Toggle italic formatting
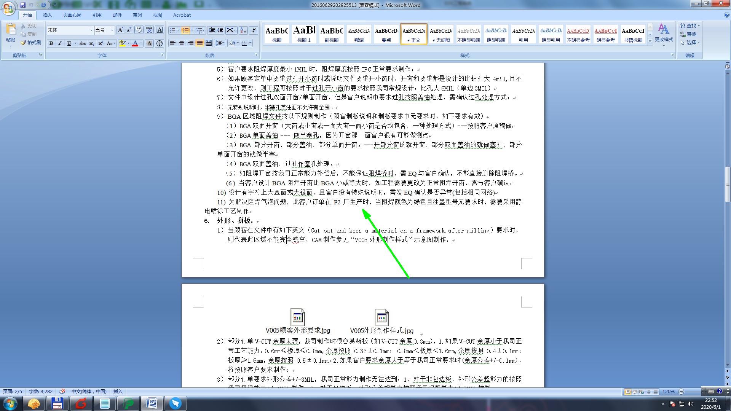731x411 pixels. click(x=60, y=43)
